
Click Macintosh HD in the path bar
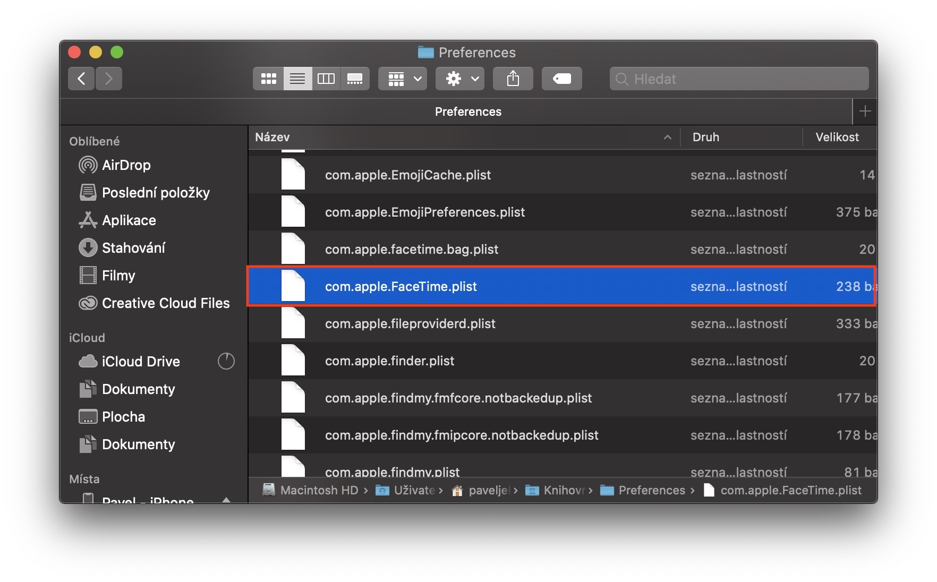319,490
